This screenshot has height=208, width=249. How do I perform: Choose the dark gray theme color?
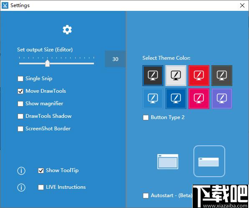tap(222, 76)
